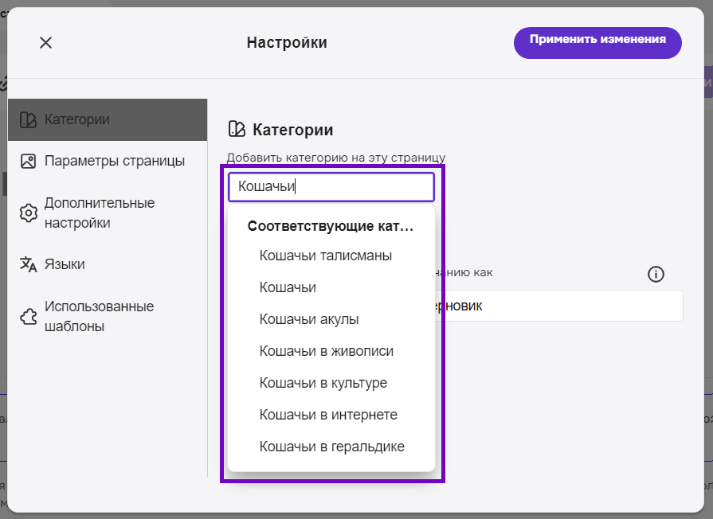Select the "Кошачьи талисманы" suggestion

coord(325,256)
